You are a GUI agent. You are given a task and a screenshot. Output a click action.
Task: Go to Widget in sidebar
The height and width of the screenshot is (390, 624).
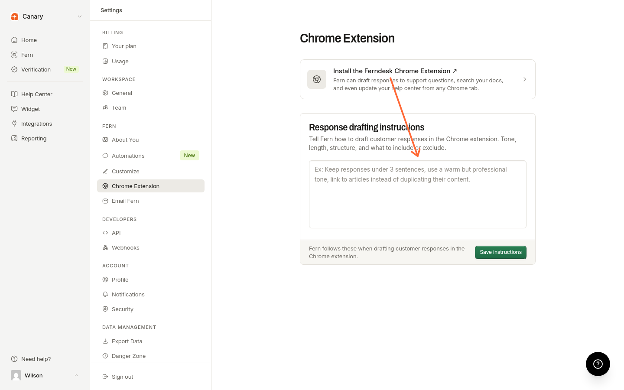tap(45, 109)
